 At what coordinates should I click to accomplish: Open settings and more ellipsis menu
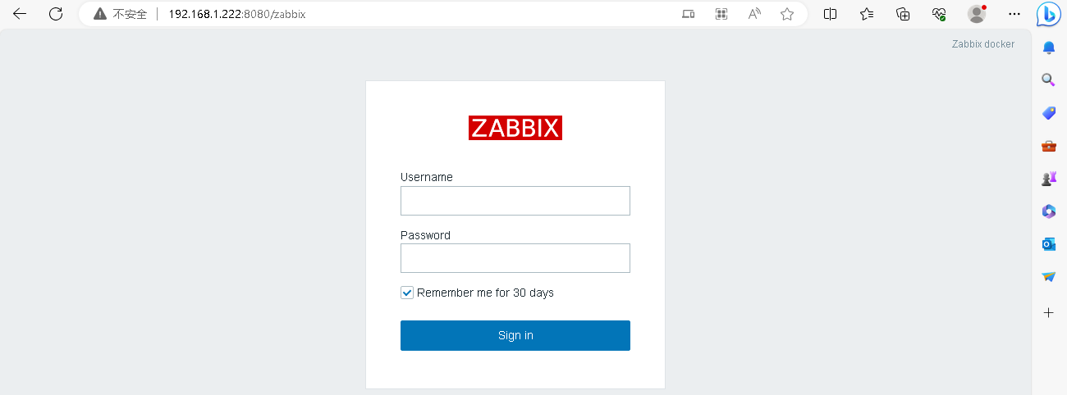click(1014, 14)
